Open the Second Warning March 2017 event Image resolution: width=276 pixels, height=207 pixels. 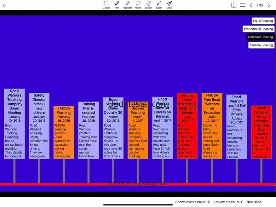pyautogui.click(x=138, y=130)
